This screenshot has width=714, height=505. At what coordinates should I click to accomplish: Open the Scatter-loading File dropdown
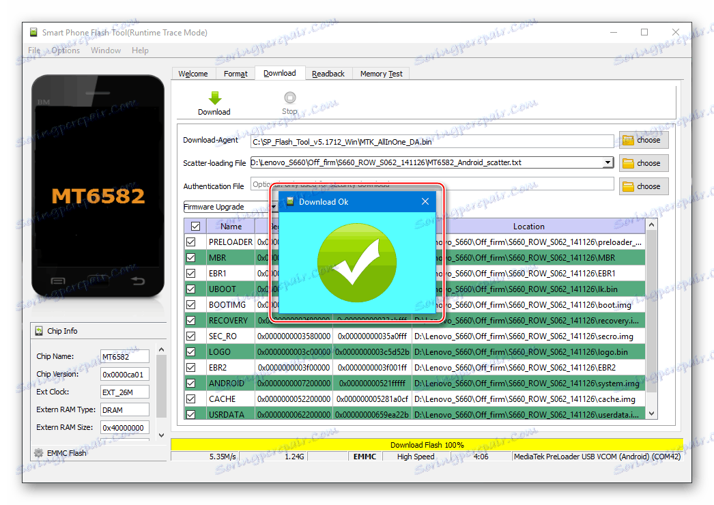pos(608,163)
